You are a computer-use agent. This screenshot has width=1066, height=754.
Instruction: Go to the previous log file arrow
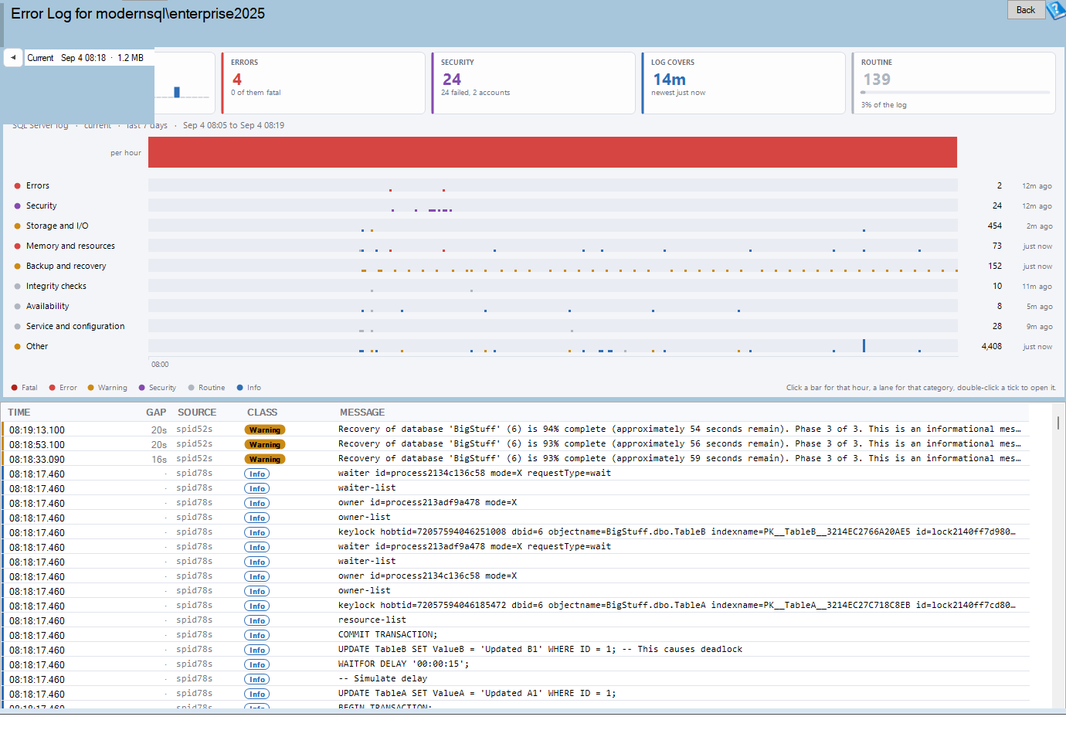click(x=13, y=58)
